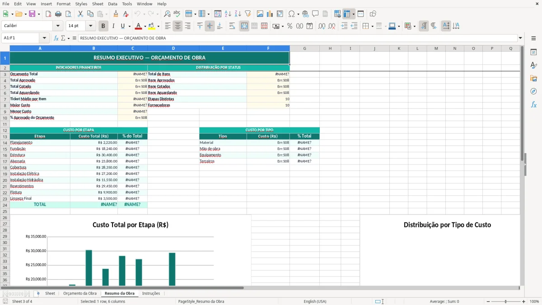Open sidebar Properties panel

coord(533,52)
